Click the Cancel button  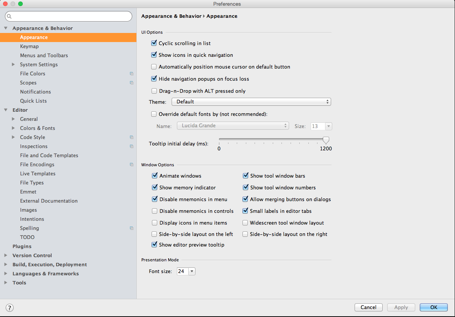pyautogui.click(x=368, y=307)
